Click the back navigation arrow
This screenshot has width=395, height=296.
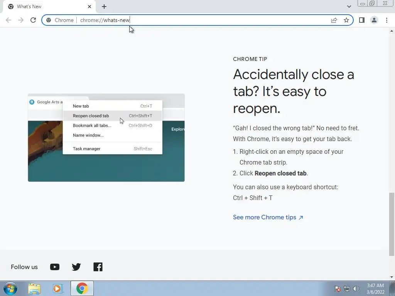click(x=8, y=20)
